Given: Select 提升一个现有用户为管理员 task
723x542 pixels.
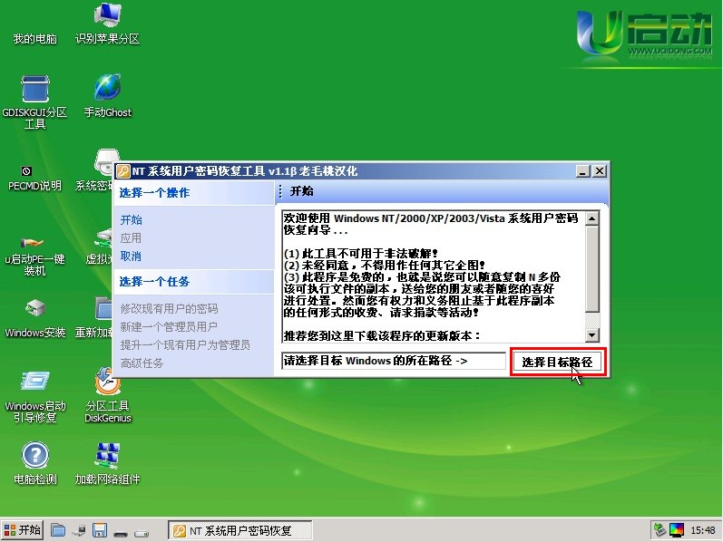Looking at the screenshot, I should [x=185, y=345].
